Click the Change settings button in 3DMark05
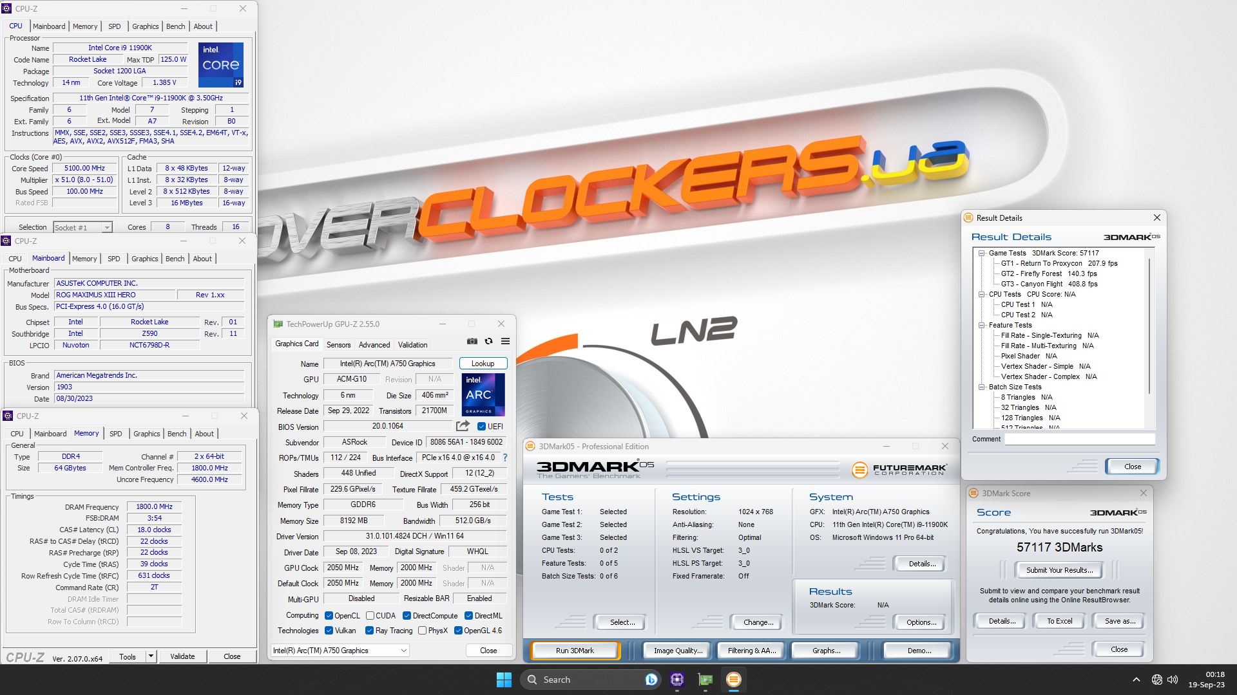 (x=758, y=622)
